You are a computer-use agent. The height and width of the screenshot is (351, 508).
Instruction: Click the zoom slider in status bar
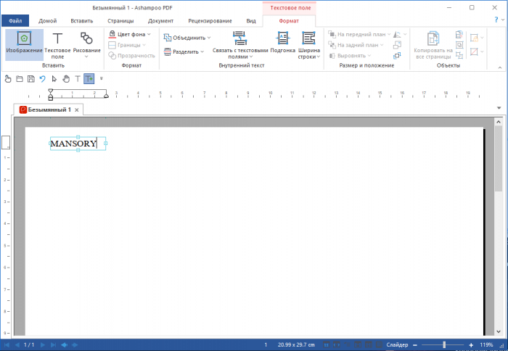click(x=444, y=344)
